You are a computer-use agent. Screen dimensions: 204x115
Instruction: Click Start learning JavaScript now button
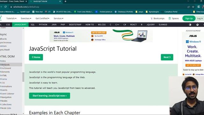[x=49, y=96]
